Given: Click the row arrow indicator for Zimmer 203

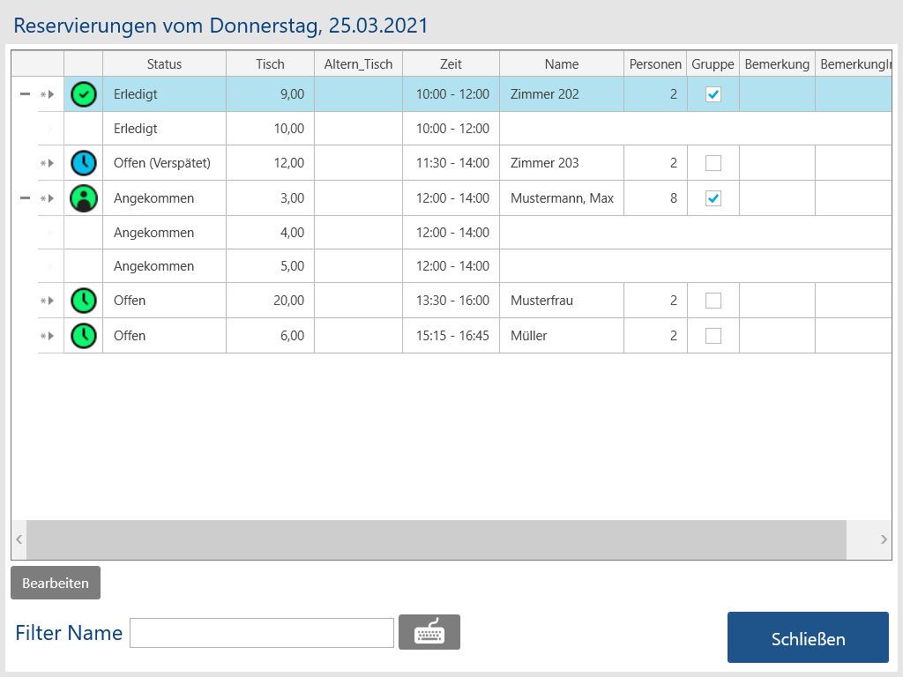Looking at the screenshot, I should [50, 163].
